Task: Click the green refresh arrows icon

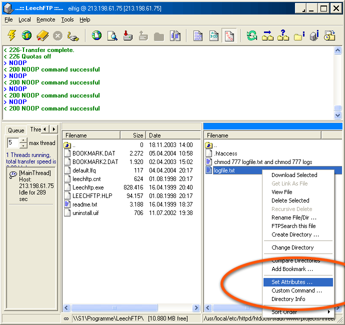Action: click(252, 35)
